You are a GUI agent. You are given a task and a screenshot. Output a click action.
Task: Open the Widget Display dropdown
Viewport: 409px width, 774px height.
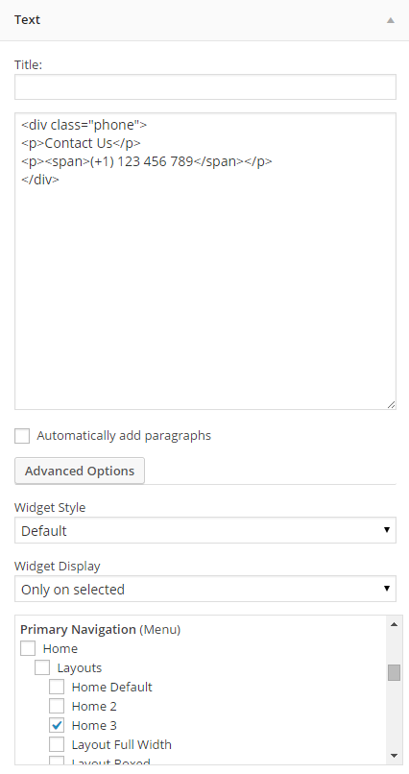pyautogui.click(x=205, y=589)
